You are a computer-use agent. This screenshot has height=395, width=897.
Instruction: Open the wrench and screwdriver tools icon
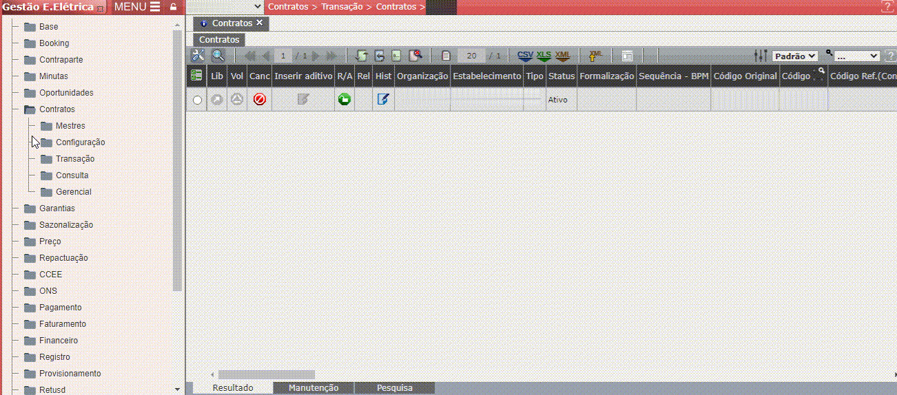pos(198,56)
